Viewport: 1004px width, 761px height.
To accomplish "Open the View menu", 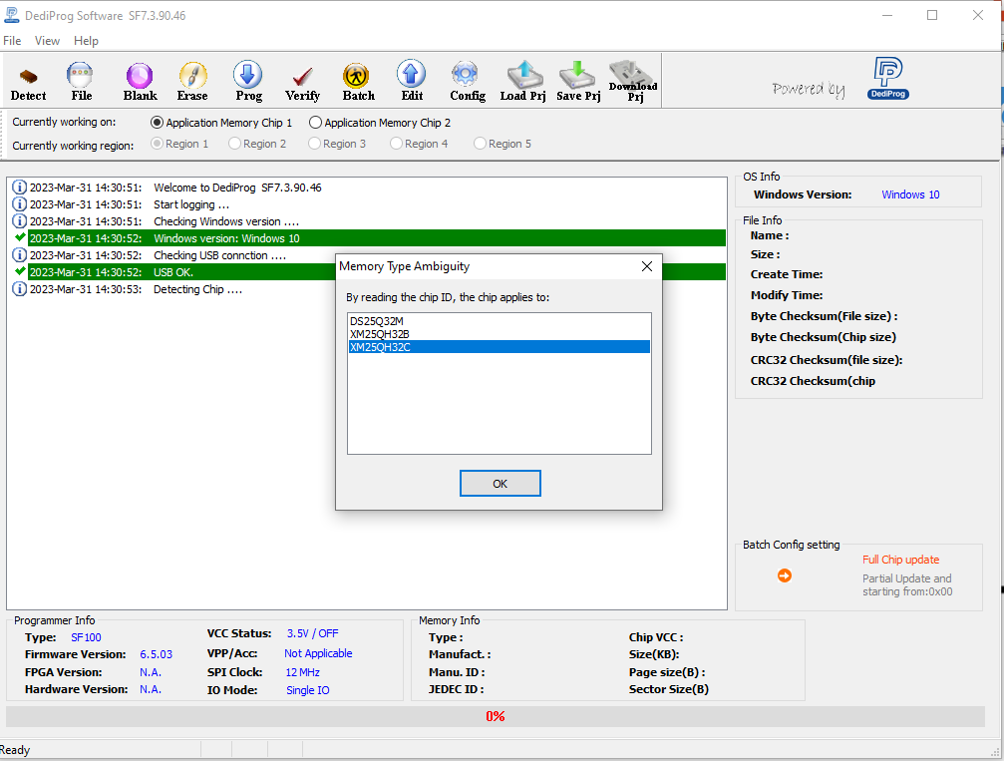I will coord(47,41).
